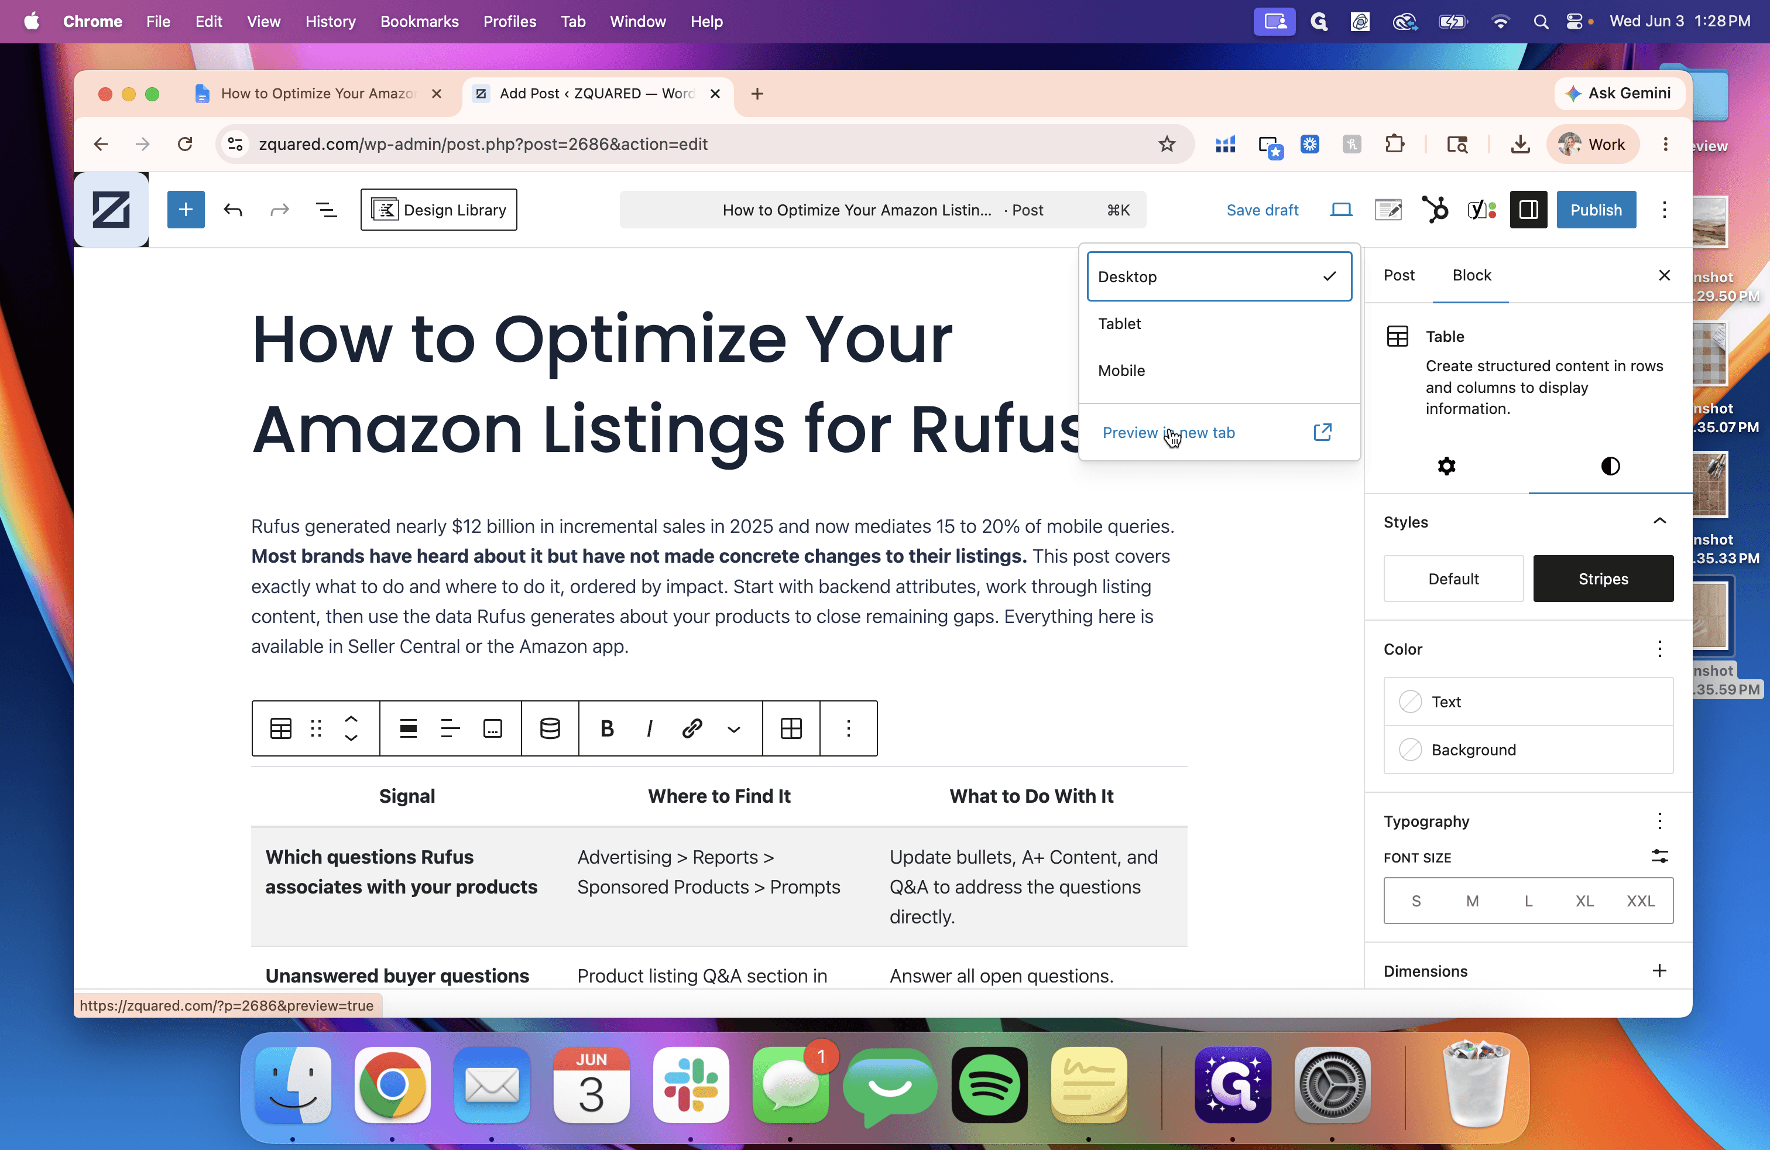Click the Table block type icon
This screenshot has width=1770, height=1150.
(x=280, y=728)
